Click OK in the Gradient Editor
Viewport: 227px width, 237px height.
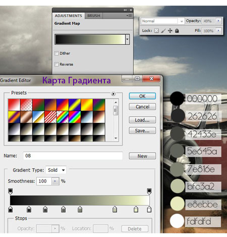click(142, 96)
